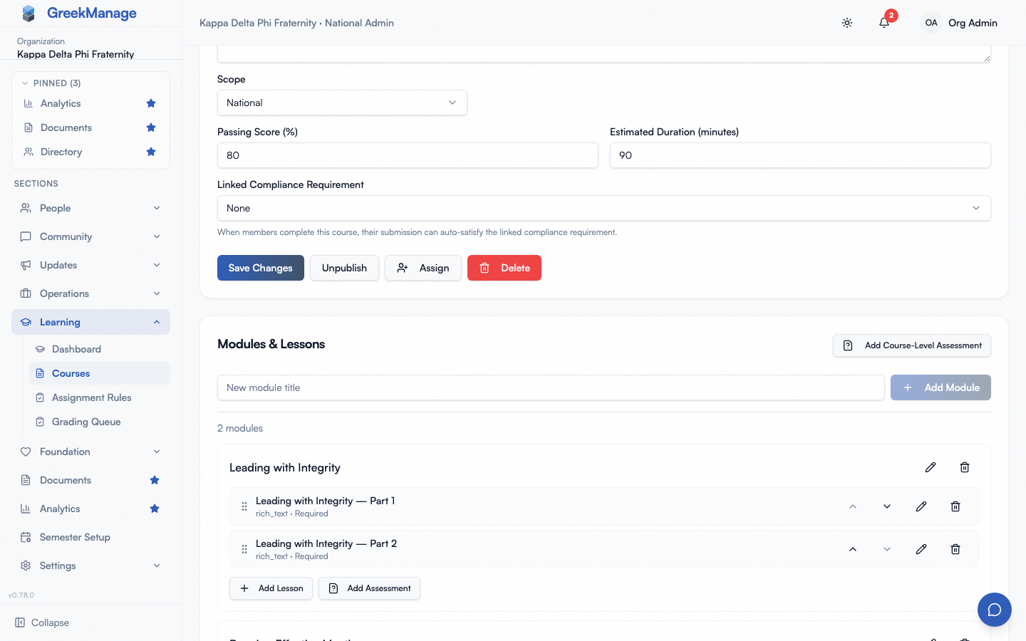This screenshot has height=641, width=1026.
Task: Expand the People section
Action: (x=91, y=208)
